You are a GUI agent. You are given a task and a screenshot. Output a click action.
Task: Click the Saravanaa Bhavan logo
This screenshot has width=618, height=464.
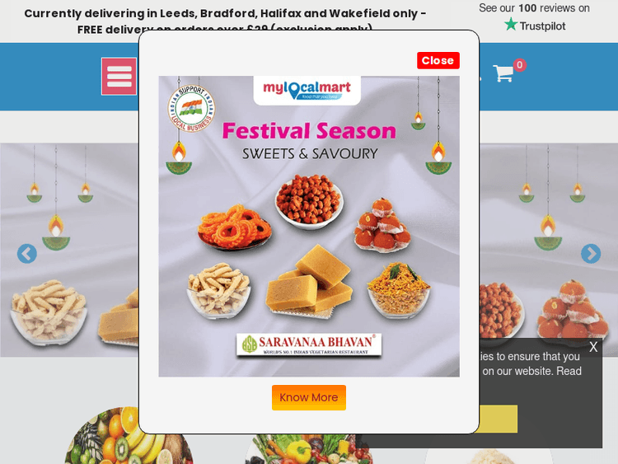point(309,345)
